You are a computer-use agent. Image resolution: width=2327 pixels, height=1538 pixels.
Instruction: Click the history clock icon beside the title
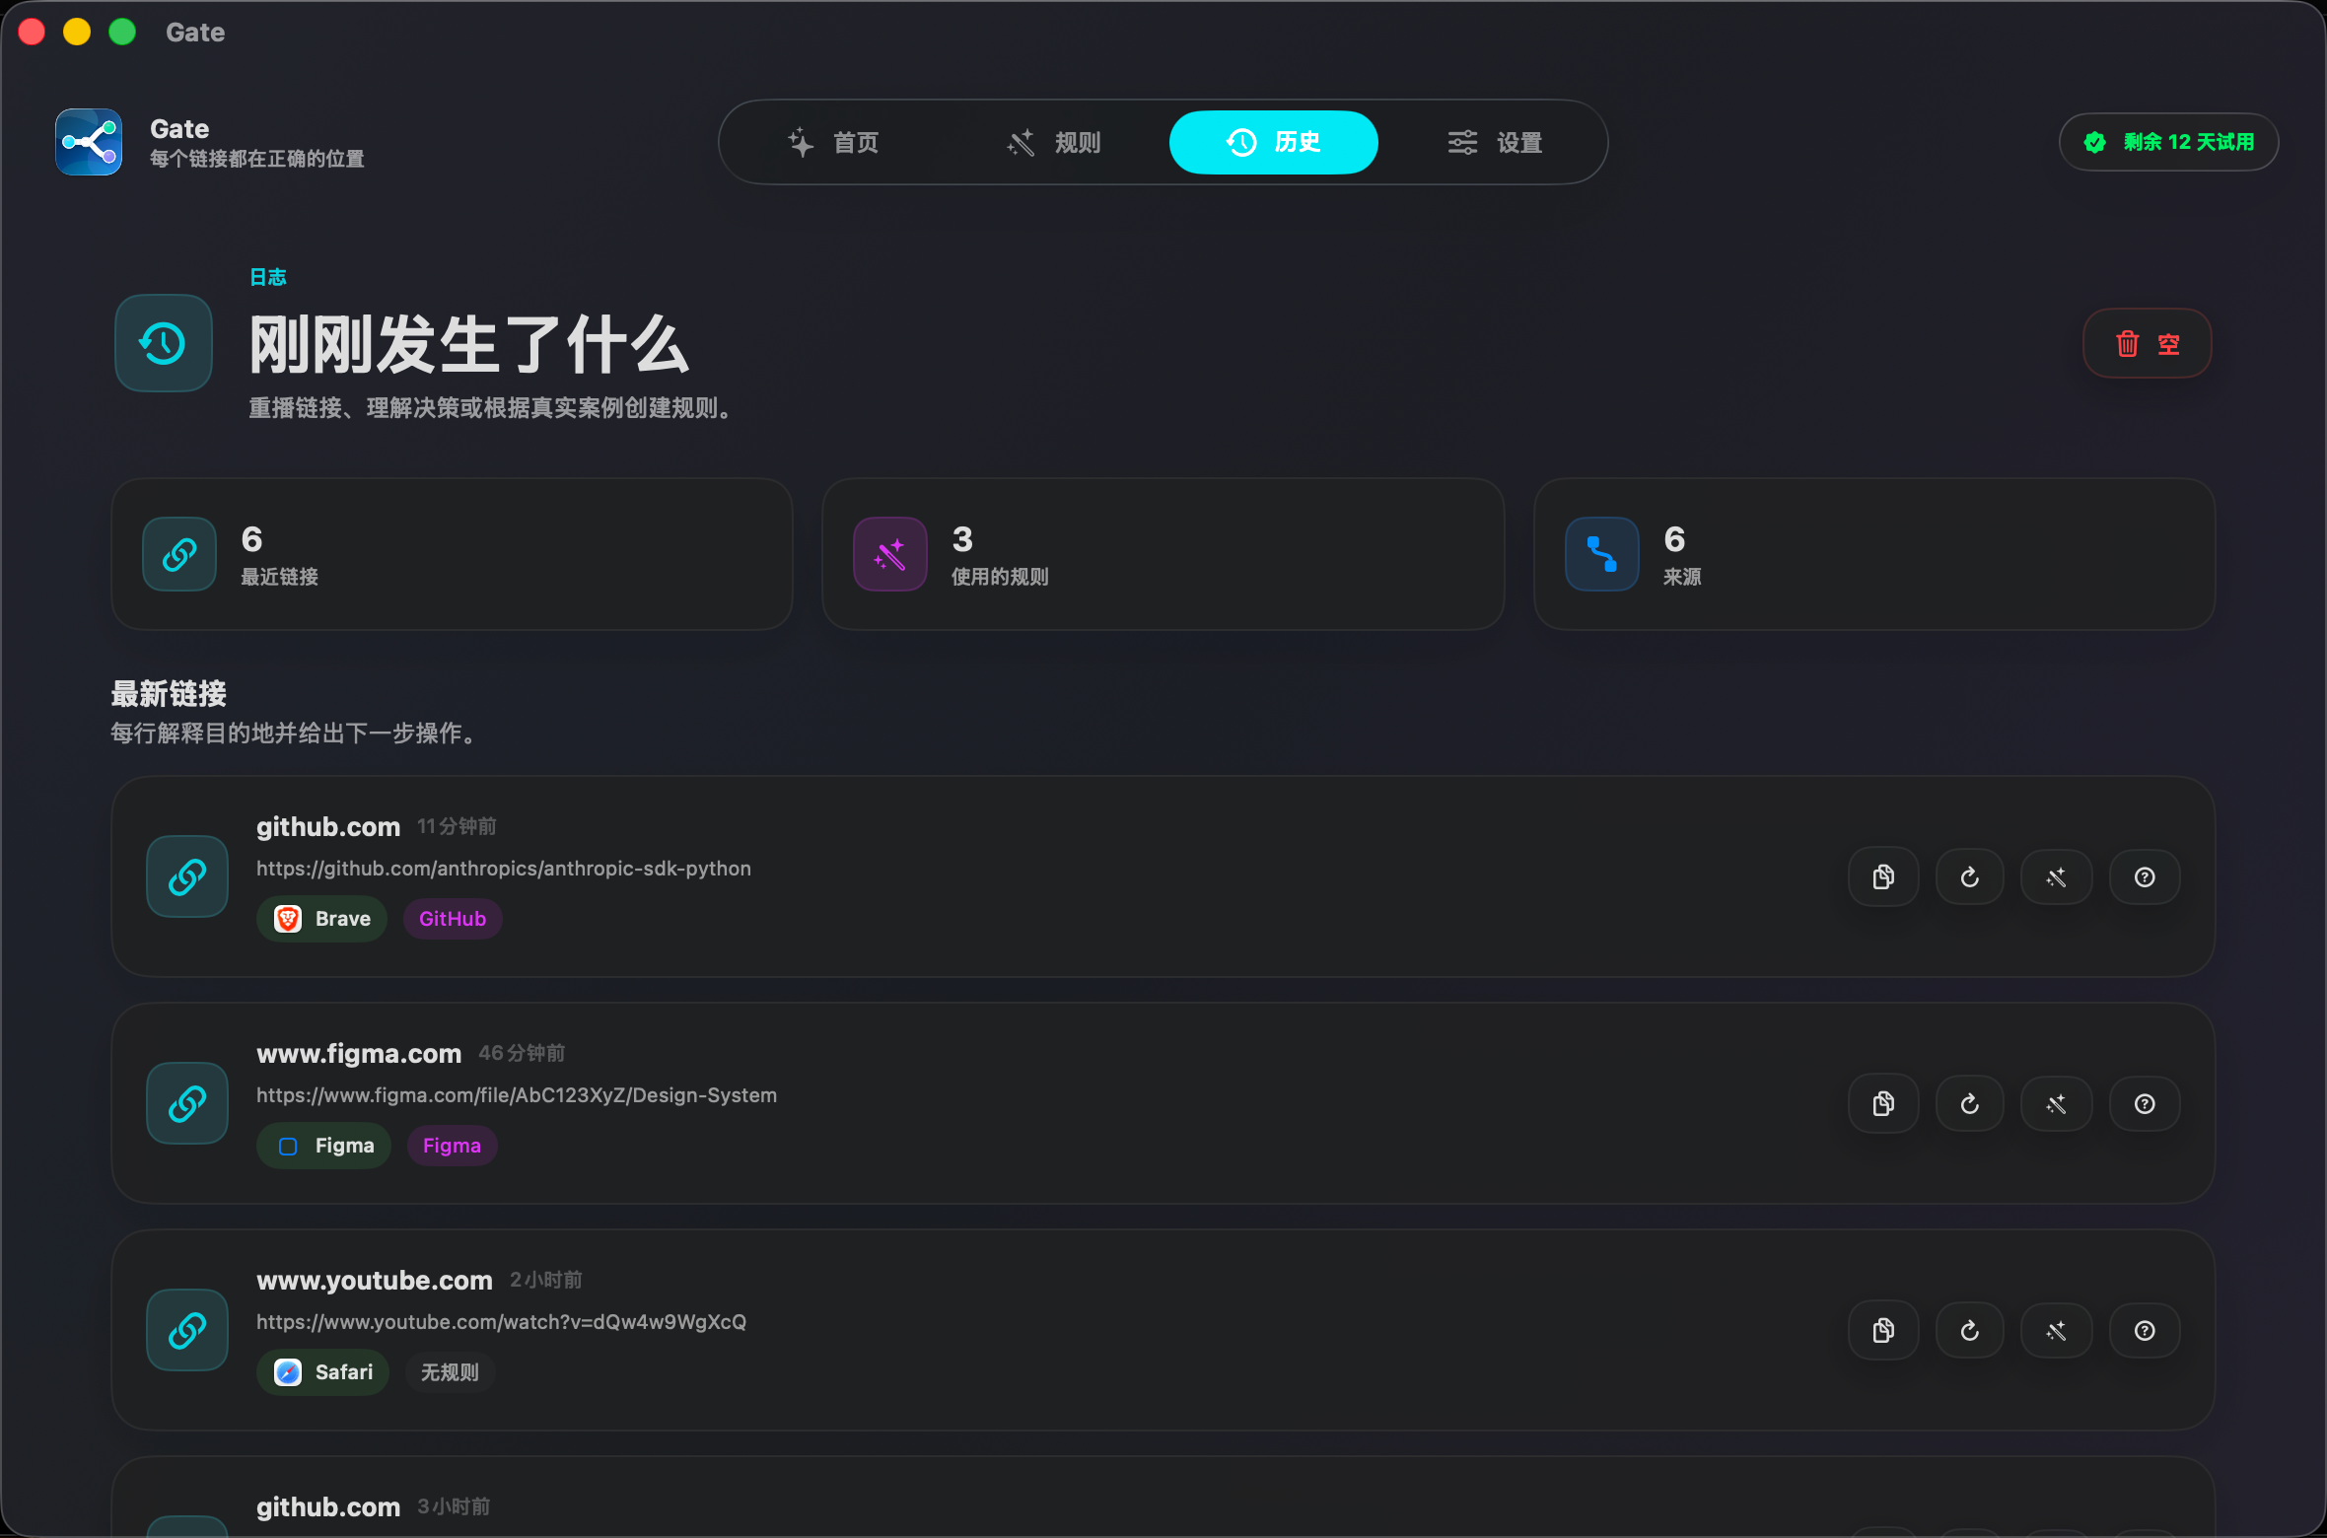164,343
